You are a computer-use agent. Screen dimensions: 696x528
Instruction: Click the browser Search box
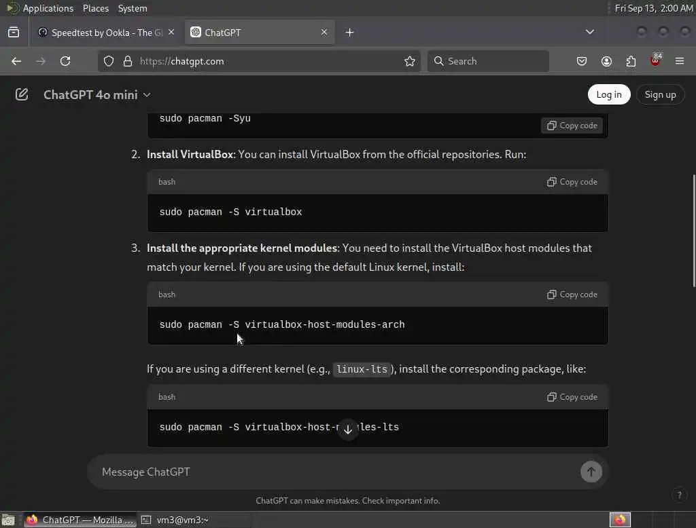point(488,61)
